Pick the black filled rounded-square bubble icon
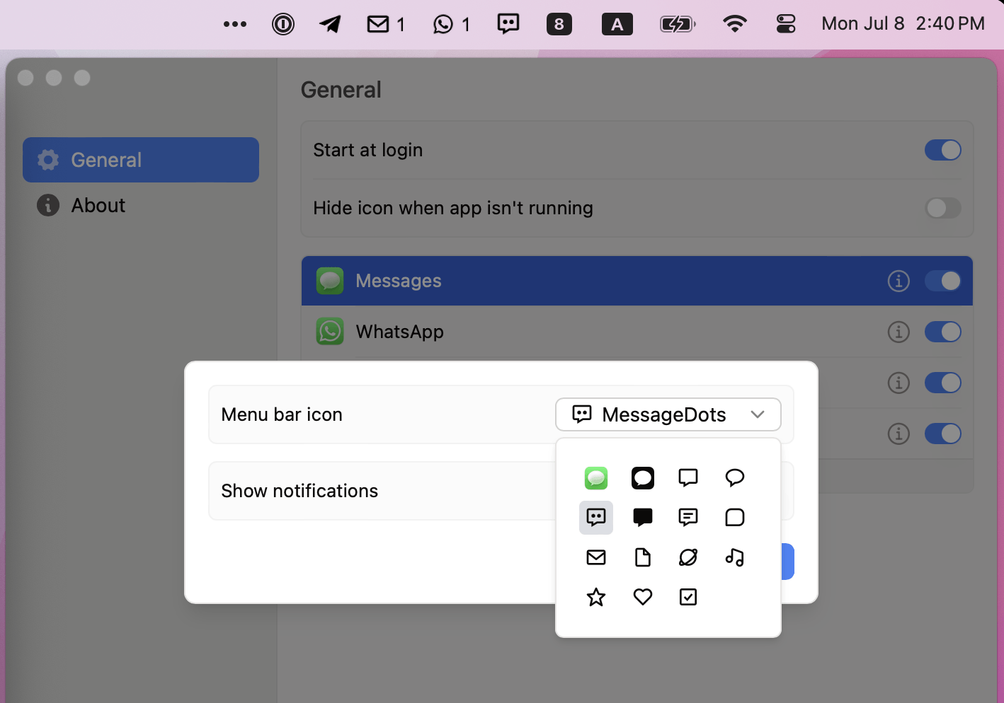Screen dimensions: 1004x703 (643, 478)
